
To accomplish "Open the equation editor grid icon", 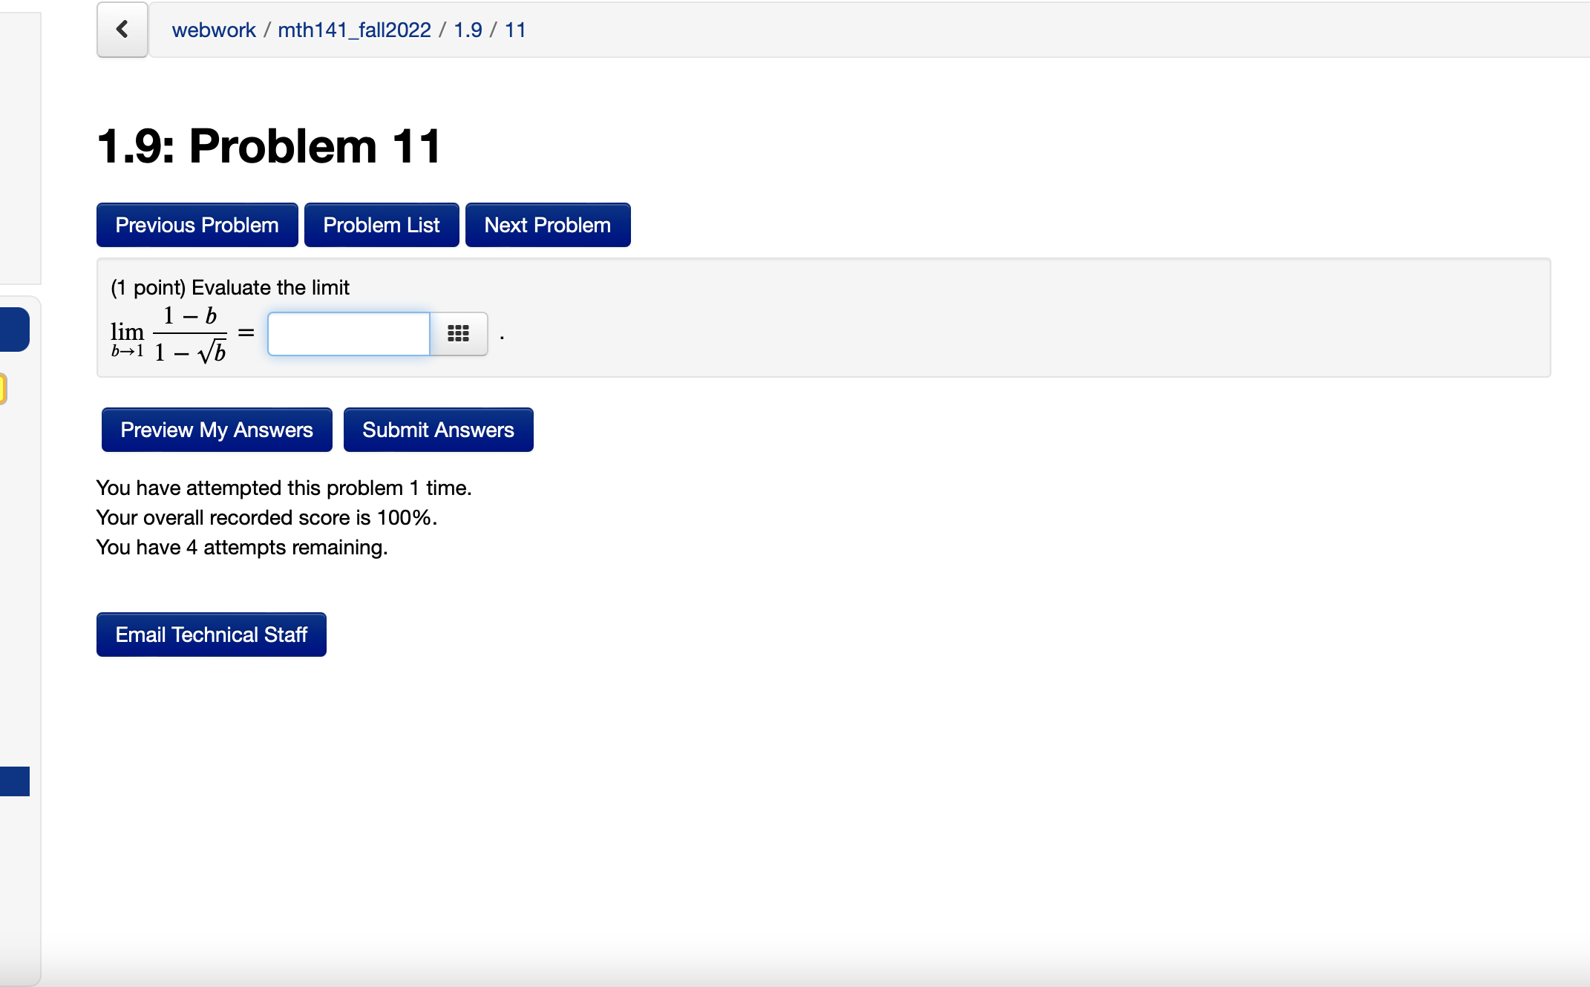I will [458, 334].
